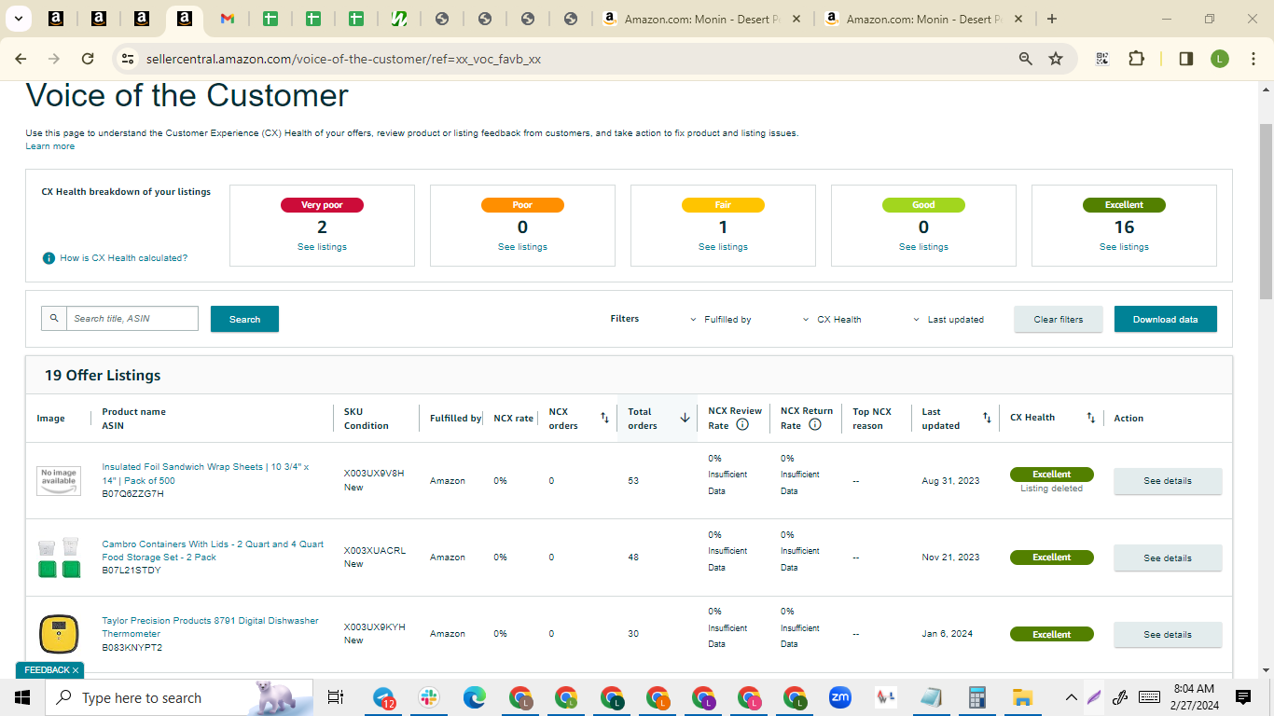See details for Insulated Foil Sandwich Wrap
The height and width of the screenshot is (716, 1274).
click(x=1168, y=481)
